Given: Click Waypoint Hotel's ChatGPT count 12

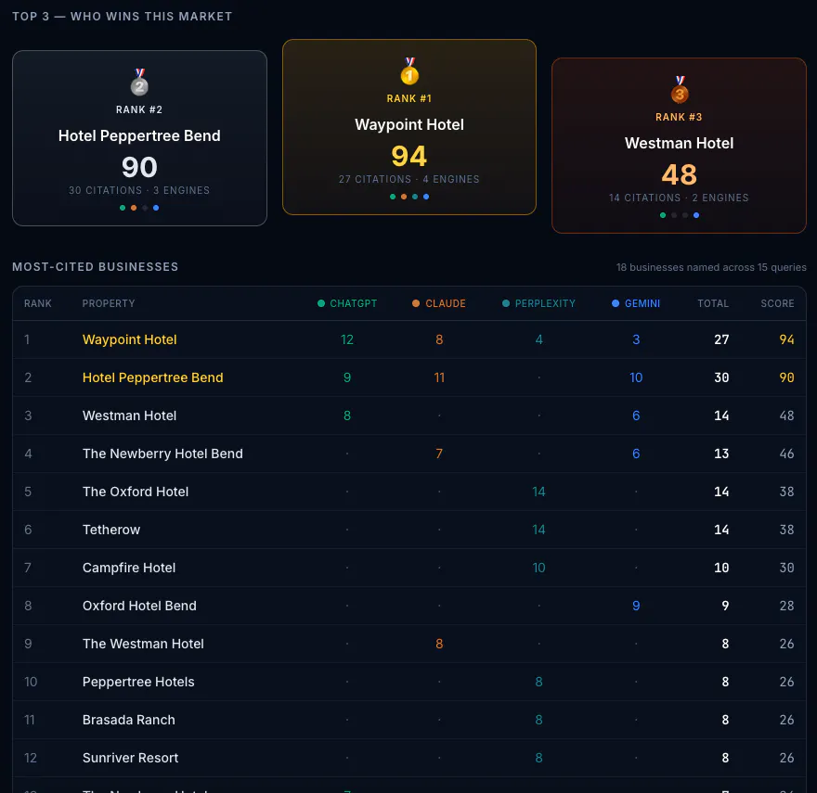Looking at the screenshot, I should click(347, 339).
